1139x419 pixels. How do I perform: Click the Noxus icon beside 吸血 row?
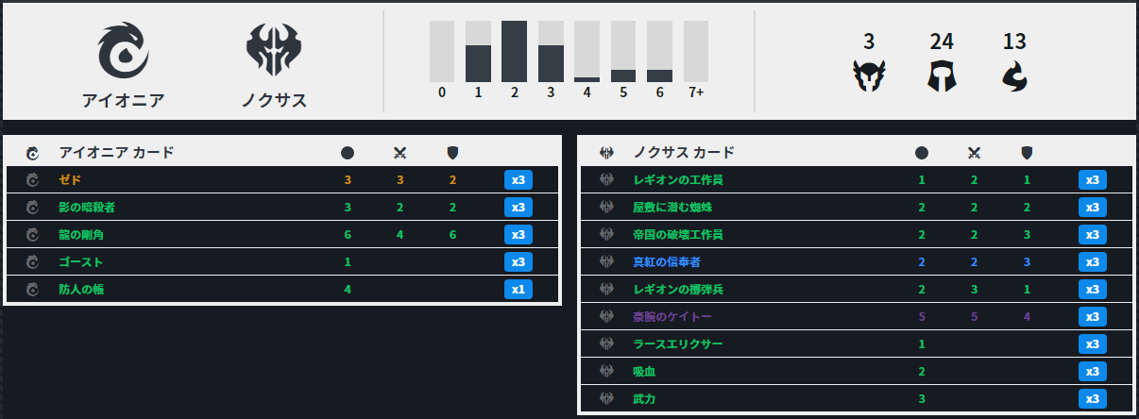[x=607, y=372]
